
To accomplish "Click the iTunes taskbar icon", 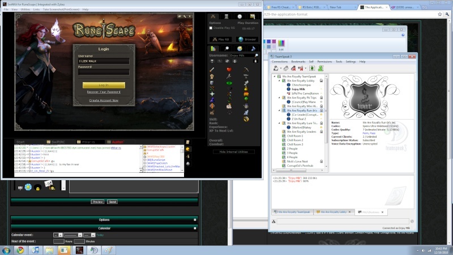I will pyautogui.click(x=35, y=250).
